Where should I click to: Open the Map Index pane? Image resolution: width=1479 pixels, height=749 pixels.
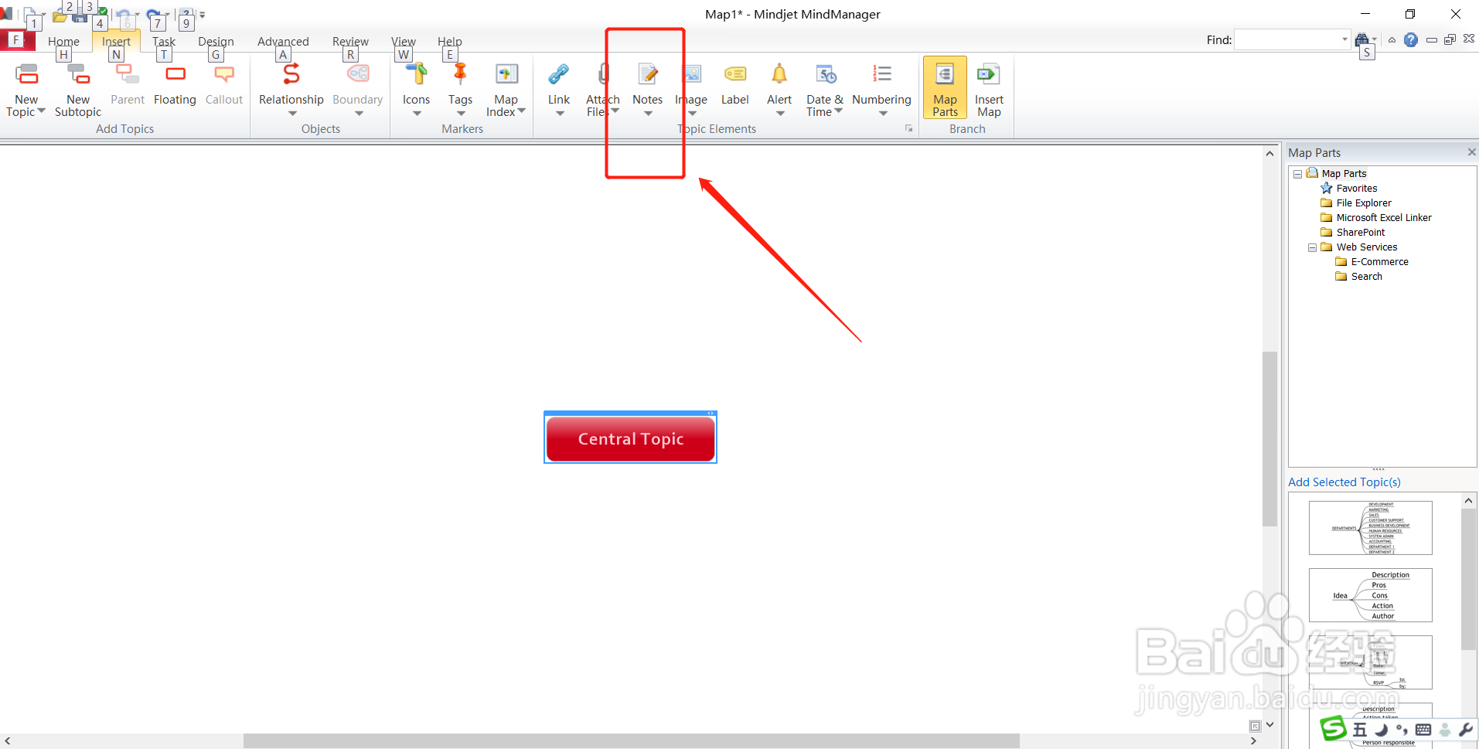tap(506, 90)
